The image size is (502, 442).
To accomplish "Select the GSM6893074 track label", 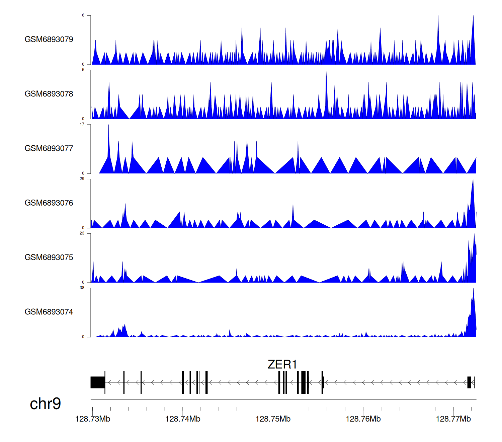I will point(49,312).
